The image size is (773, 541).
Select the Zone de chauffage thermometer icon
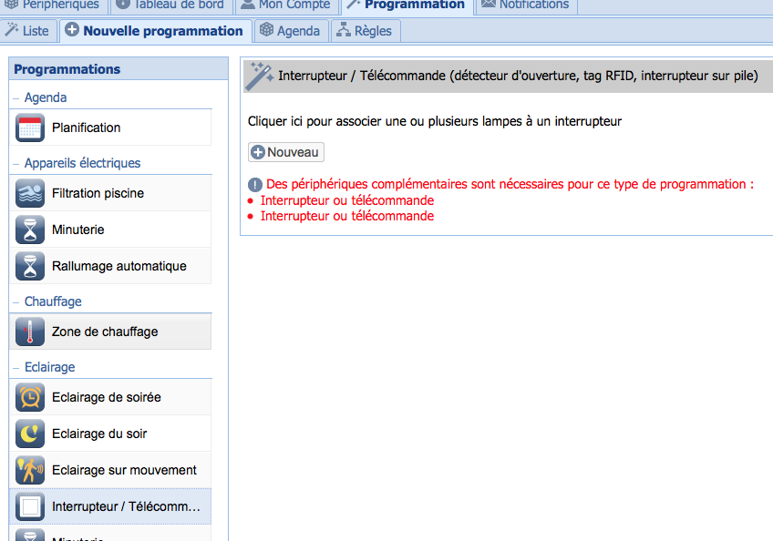[30, 332]
